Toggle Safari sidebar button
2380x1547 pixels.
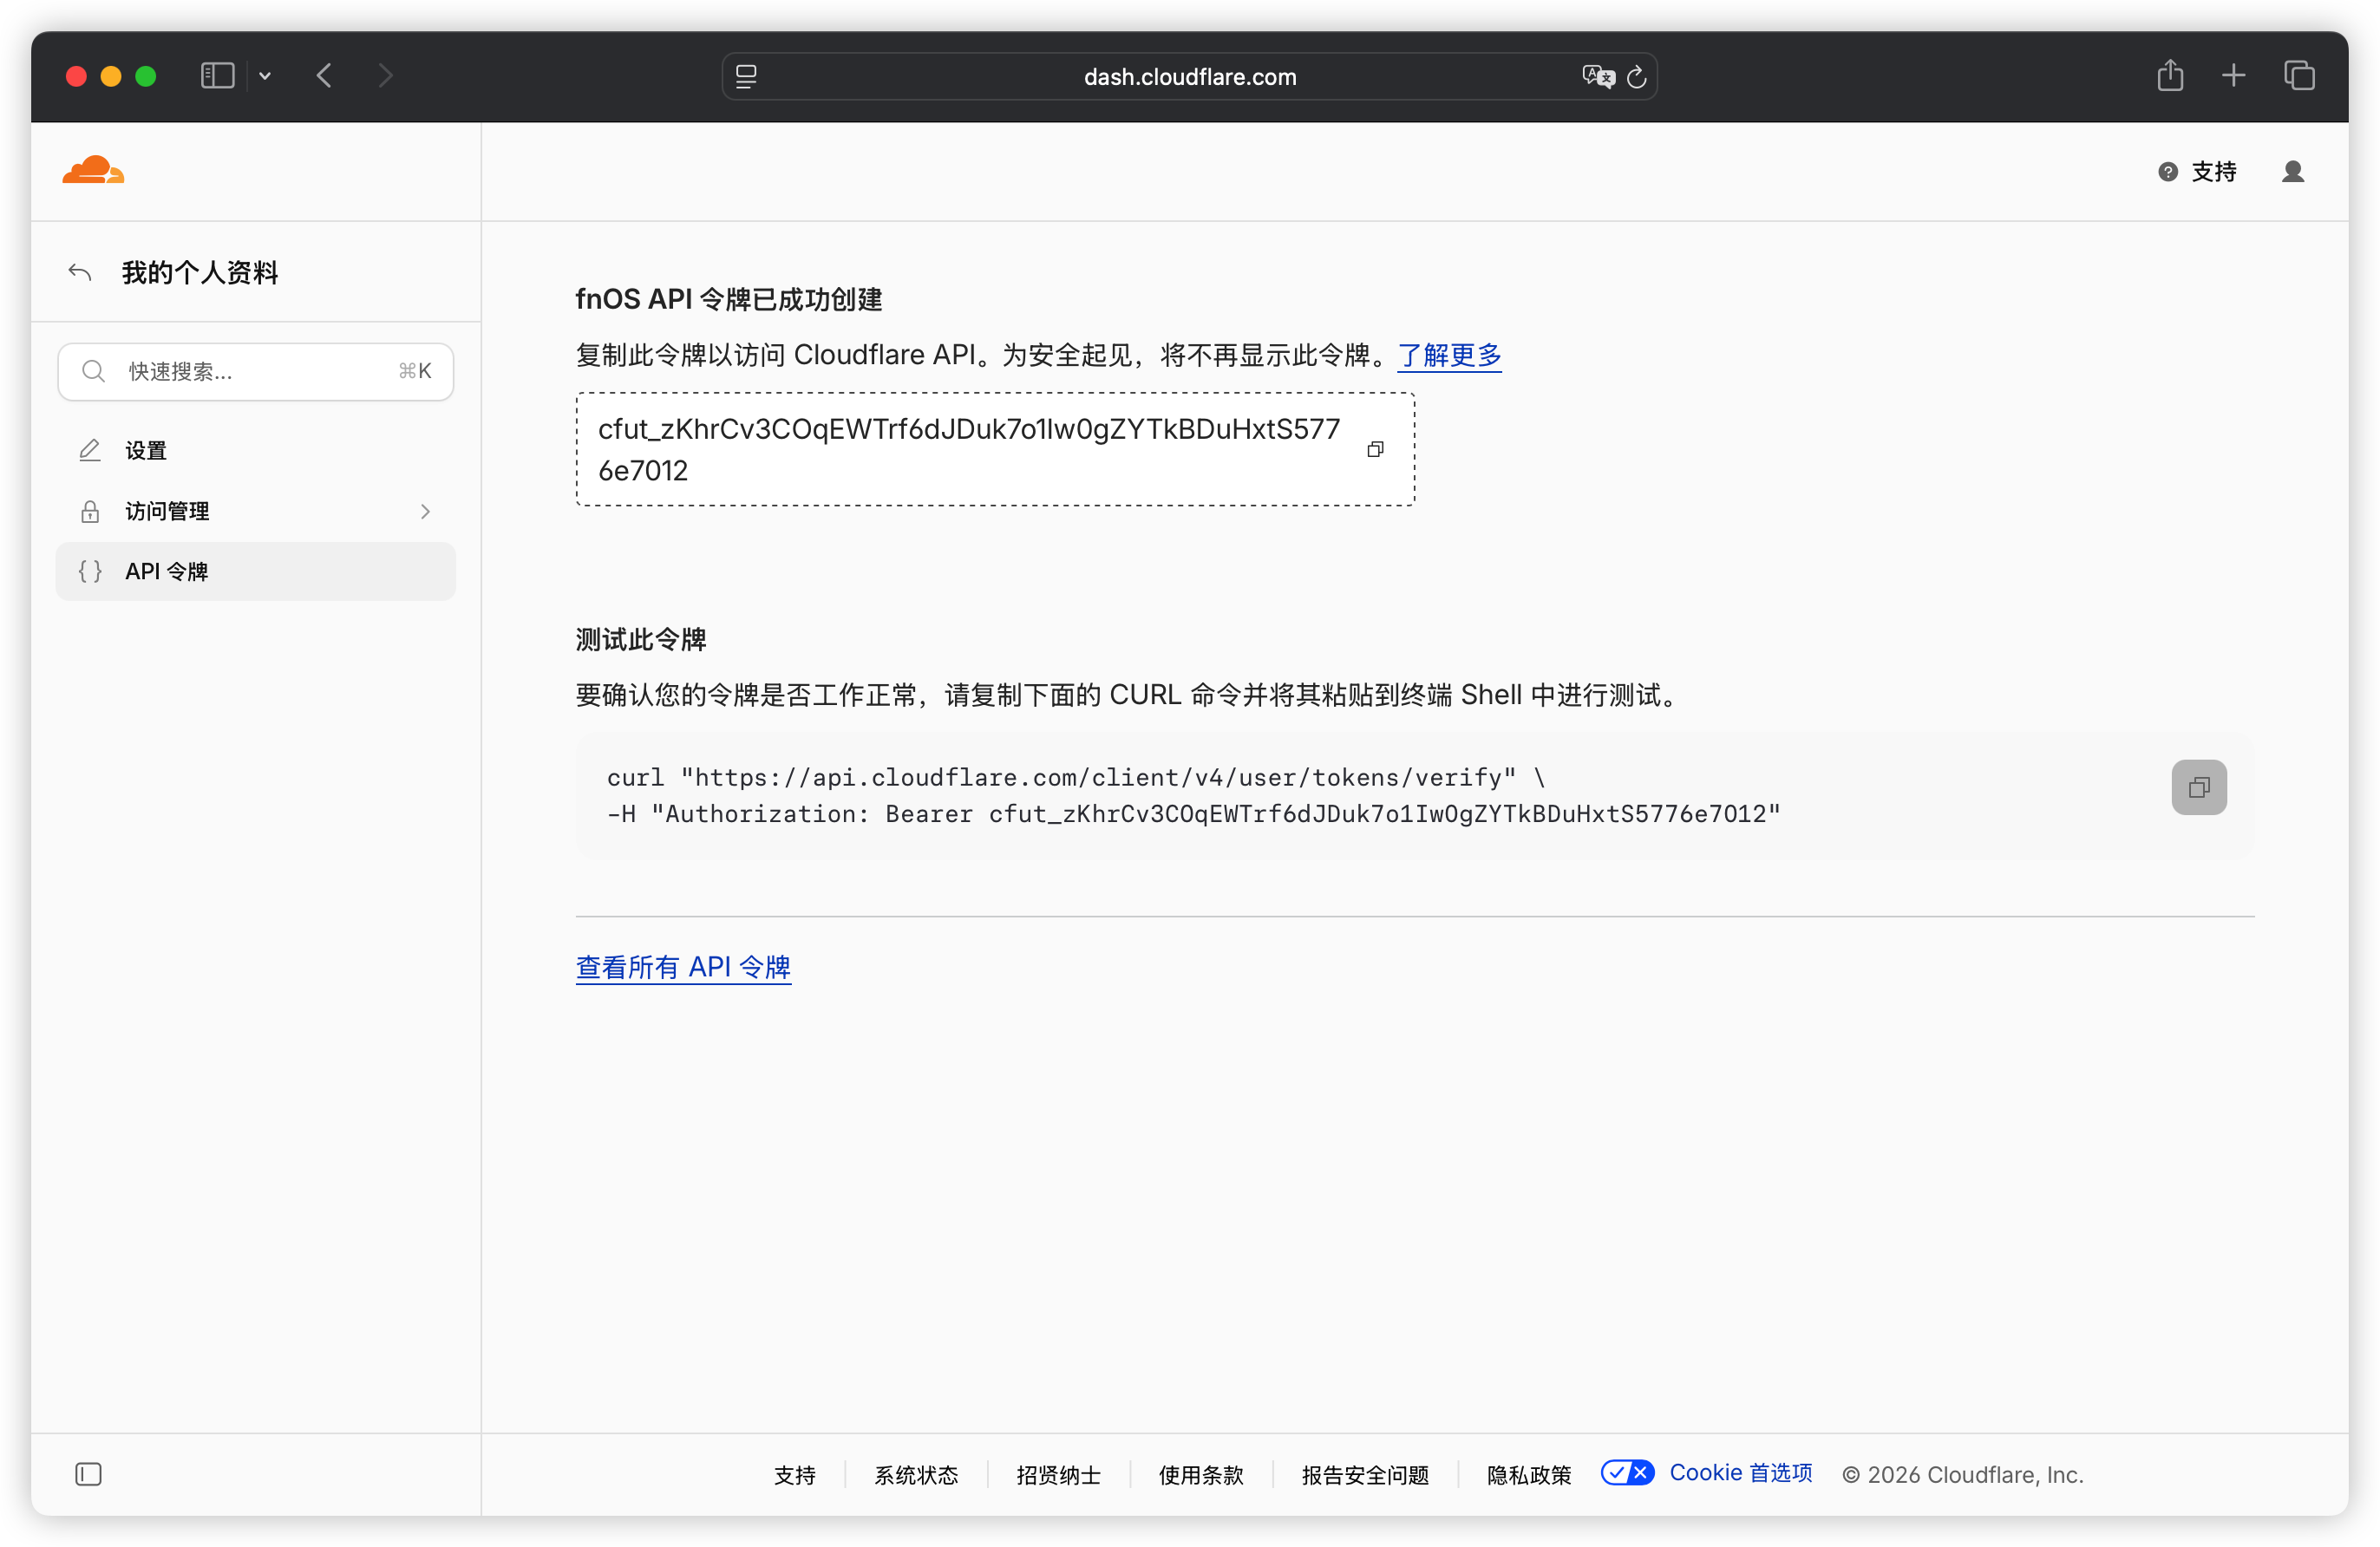point(217,75)
